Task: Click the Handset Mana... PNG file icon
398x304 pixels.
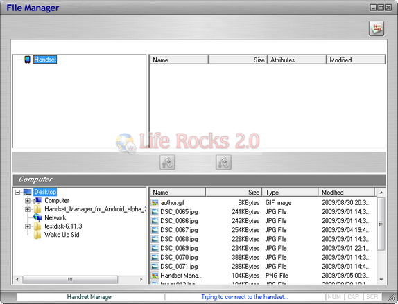Action: pos(155,276)
